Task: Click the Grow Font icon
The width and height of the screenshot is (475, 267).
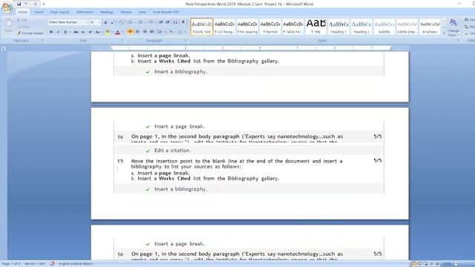Action: 105,22
